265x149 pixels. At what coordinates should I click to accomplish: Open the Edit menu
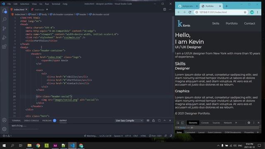point(16,4)
